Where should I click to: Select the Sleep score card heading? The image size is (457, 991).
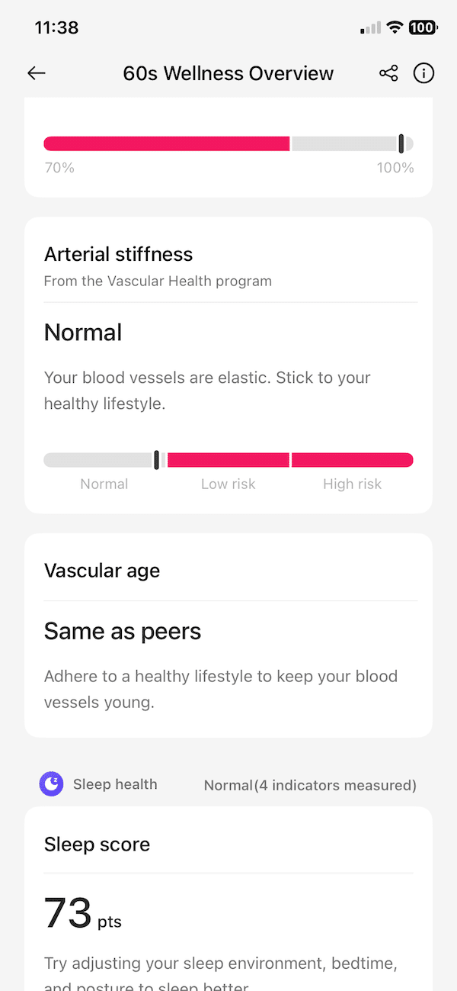point(97,845)
